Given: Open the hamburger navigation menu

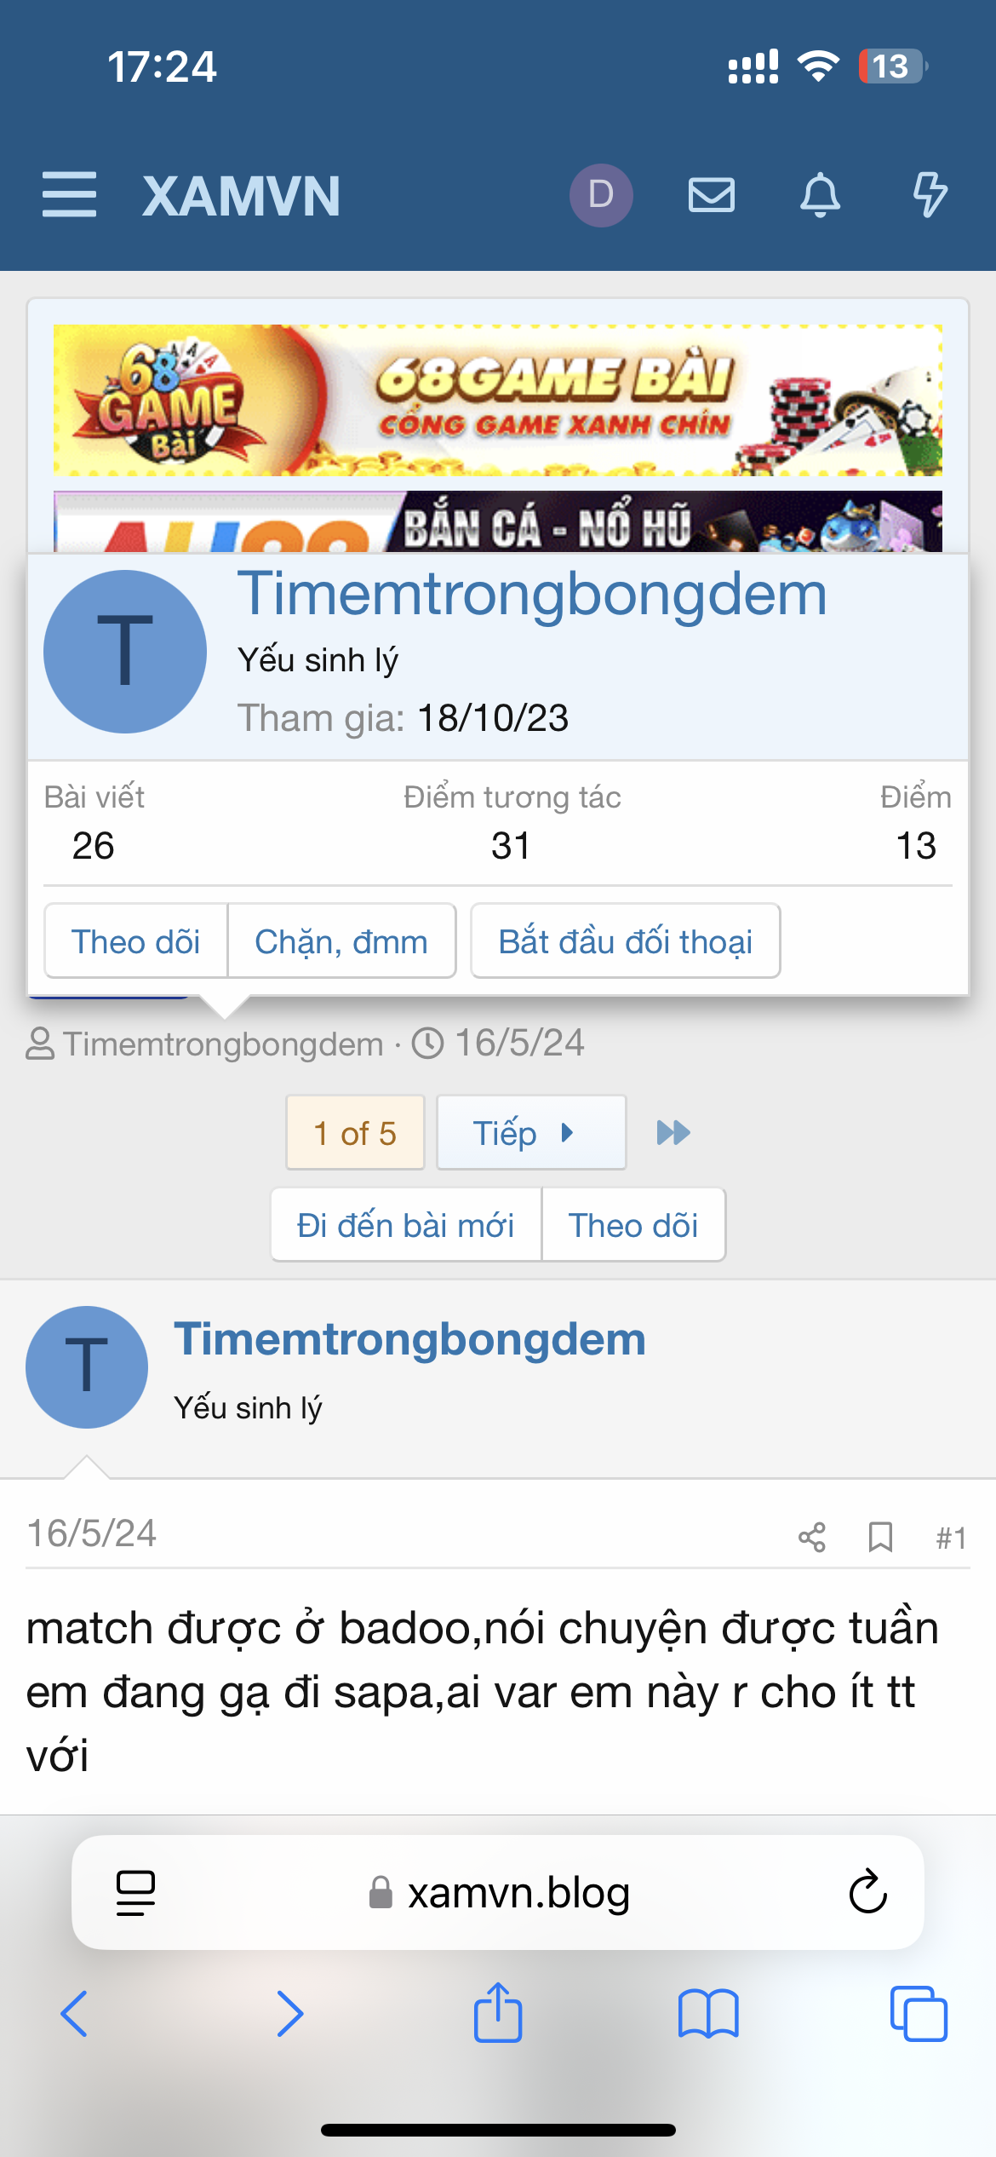Looking at the screenshot, I should [69, 194].
